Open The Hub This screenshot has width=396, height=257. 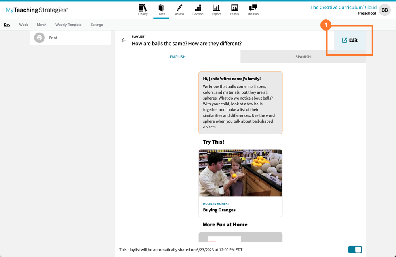coord(253,10)
